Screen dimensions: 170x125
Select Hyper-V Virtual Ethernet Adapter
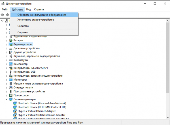click(x=37, y=111)
